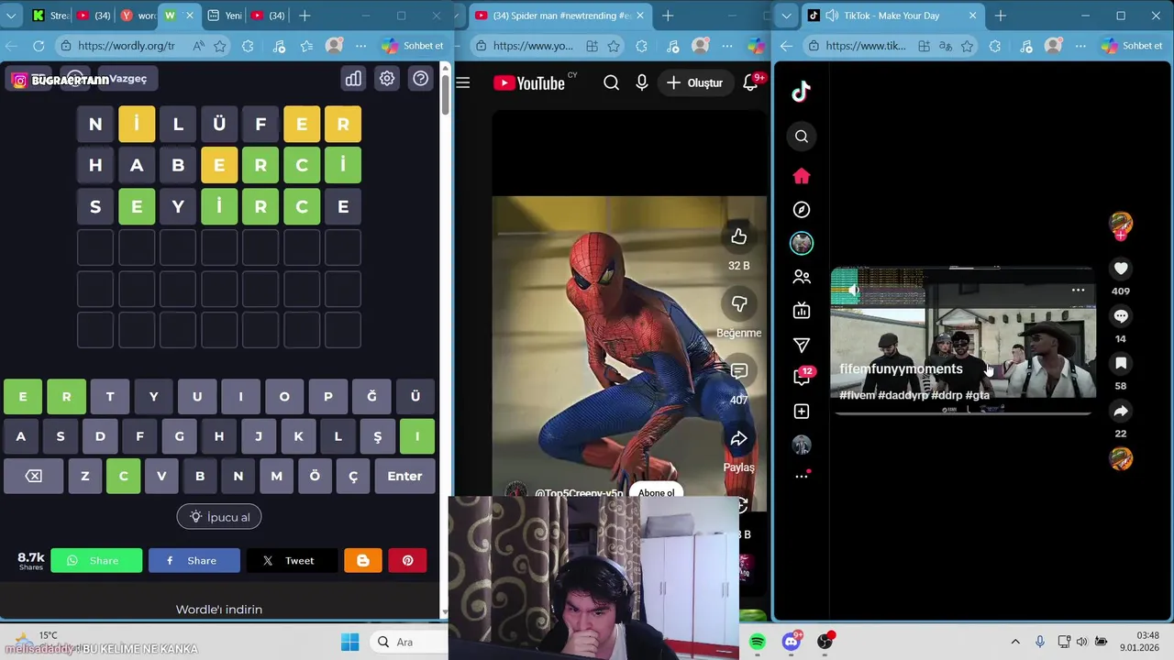Click the backspace key on Wordly keyboard

click(x=33, y=477)
